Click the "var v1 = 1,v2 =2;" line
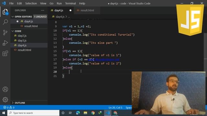The height and width of the screenshot is (116, 207). [77, 26]
